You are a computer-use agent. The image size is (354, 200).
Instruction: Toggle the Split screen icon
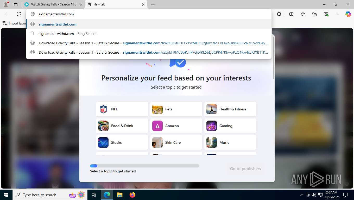point(291,14)
